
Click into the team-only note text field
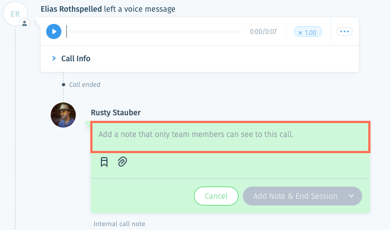[230, 137]
